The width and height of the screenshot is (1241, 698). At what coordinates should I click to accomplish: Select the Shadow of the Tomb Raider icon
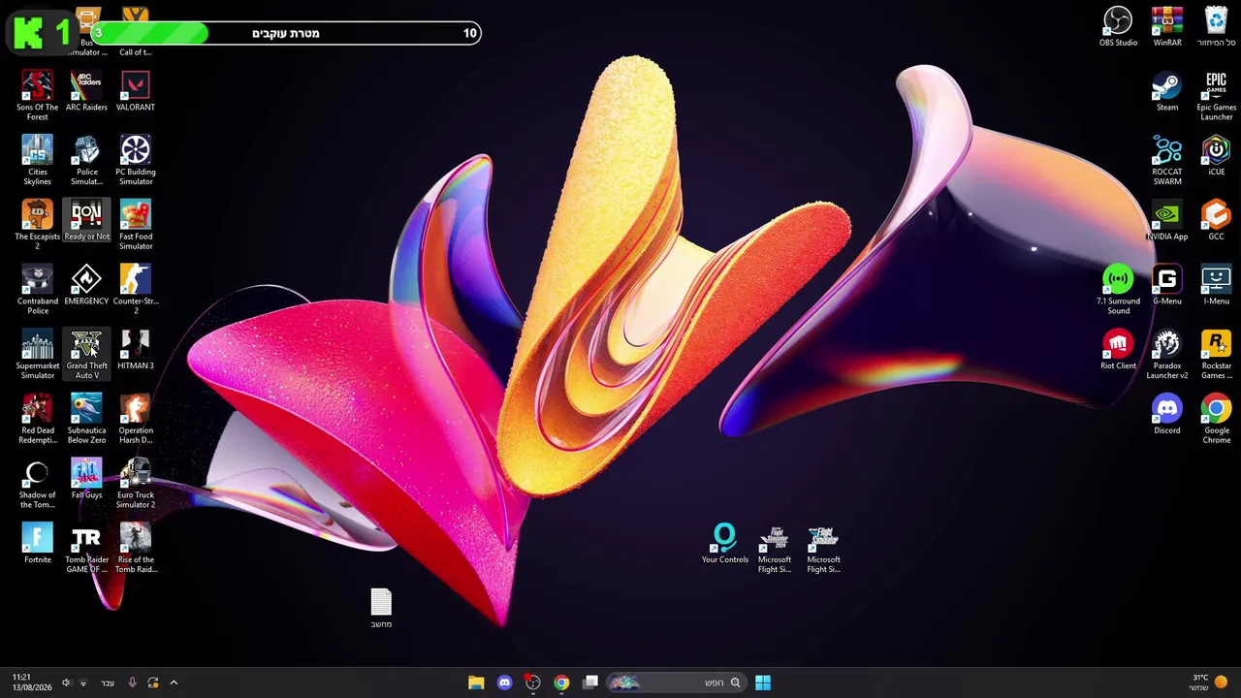(37, 484)
